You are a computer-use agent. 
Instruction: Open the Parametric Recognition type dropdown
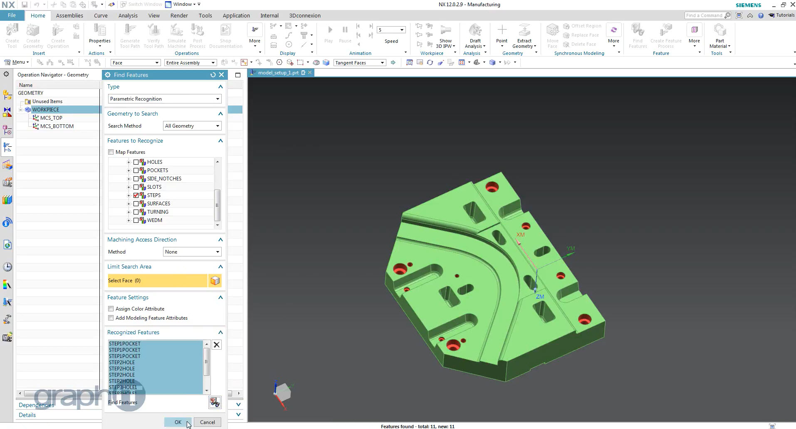click(165, 99)
